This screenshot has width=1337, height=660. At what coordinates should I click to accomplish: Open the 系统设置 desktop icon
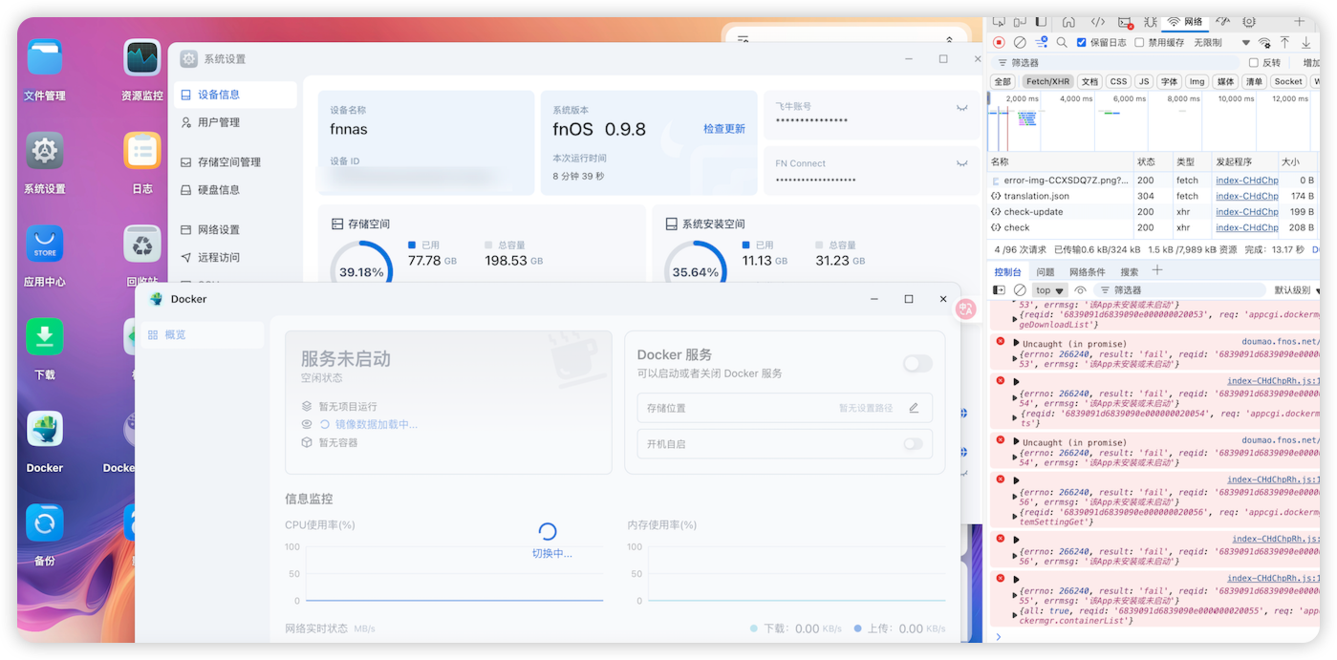click(x=44, y=151)
